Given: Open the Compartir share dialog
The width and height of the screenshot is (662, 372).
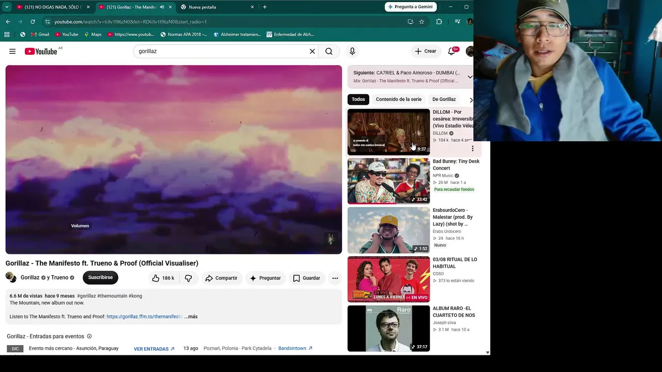Looking at the screenshot, I should pos(221,278).
